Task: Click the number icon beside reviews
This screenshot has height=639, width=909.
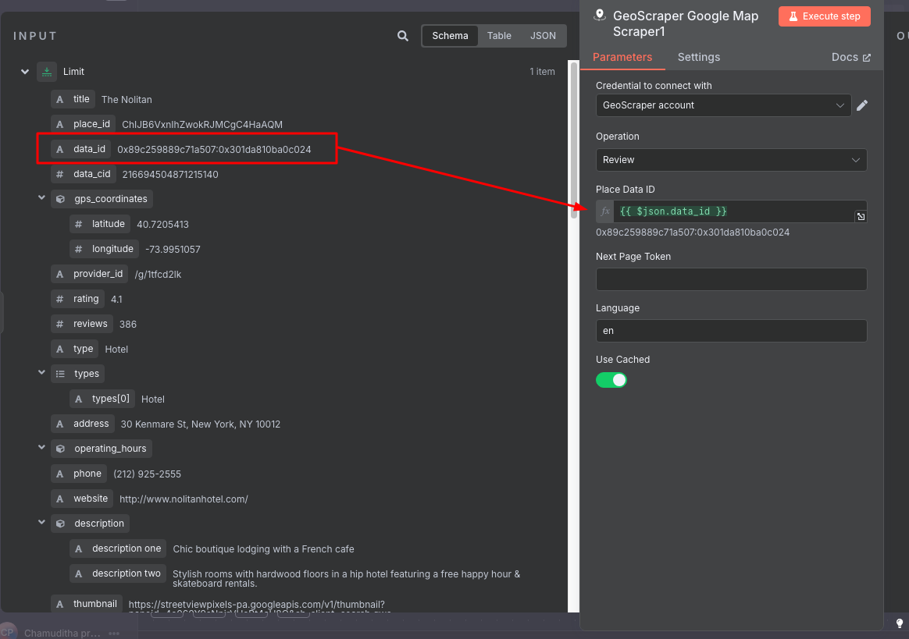Action: 59,324
